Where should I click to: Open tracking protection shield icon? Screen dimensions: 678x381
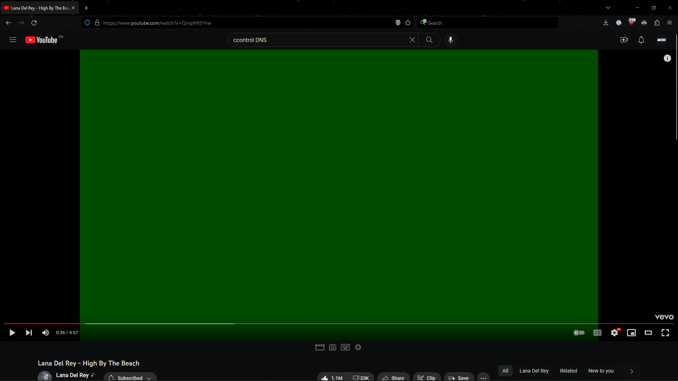(87, 23)
